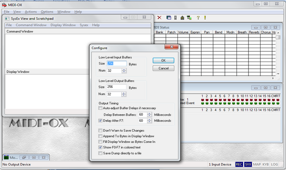The height and width of the screenshot is (170, 286).
Task: Click OK in the Configure dialog
Action: click(x=164, y=60)
